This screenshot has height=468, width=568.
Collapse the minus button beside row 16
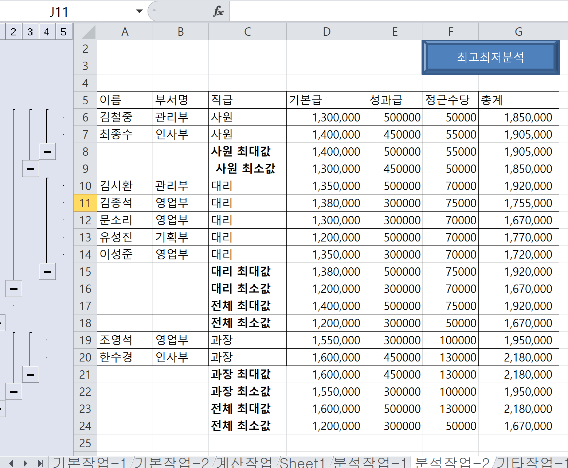pyautogui.click(x=14, y=289)
